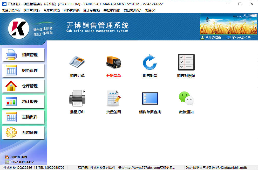Open the 销售管理(S) menu

tap(31, 11)
